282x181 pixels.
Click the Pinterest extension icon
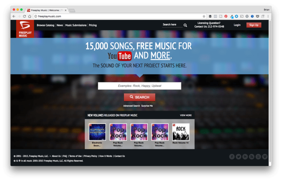(226, 16)
